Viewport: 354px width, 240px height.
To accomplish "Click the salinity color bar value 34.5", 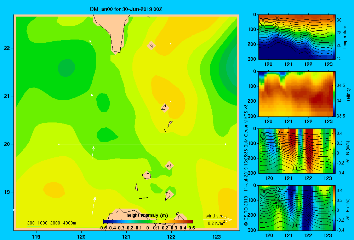I will click(341, 85).
